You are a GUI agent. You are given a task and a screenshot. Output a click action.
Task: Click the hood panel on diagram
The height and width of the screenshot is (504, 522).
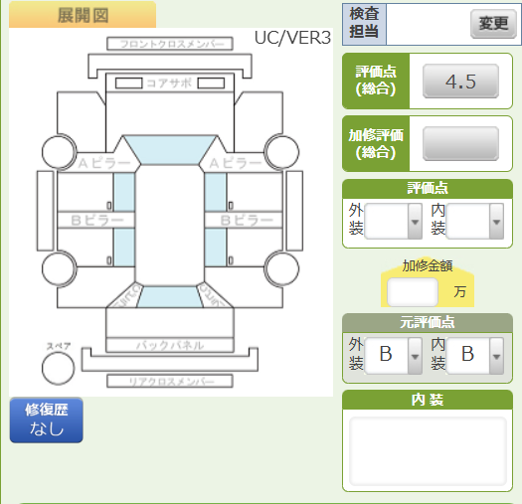pos(170,115)
